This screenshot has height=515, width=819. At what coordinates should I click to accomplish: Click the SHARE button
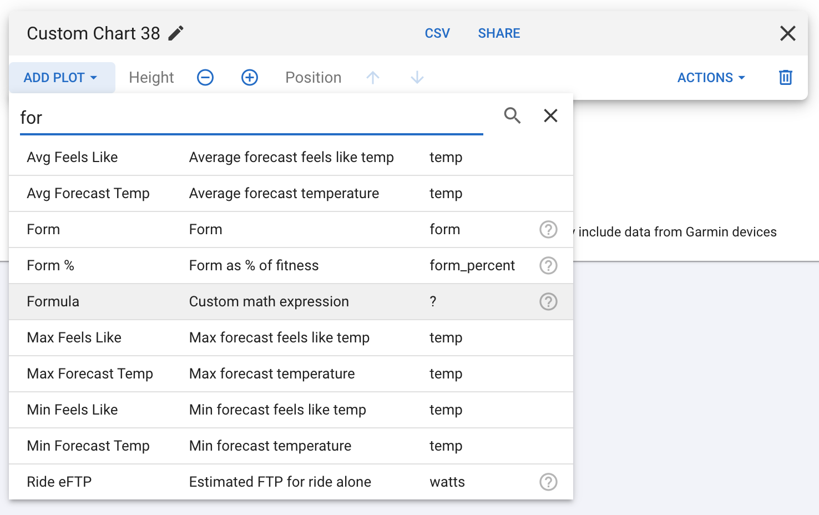[499, 33]
